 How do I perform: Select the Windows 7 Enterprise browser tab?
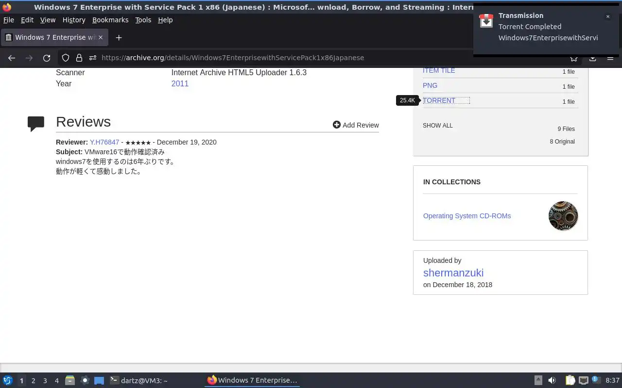[x=54, y=37]
